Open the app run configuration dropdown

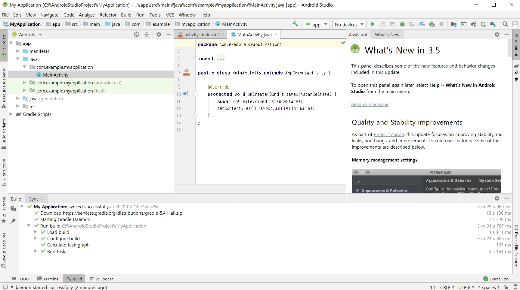pyautogui.click(x=316, y=24)
